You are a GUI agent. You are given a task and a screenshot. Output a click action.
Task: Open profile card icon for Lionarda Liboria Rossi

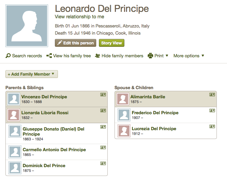tap(103, 111)
